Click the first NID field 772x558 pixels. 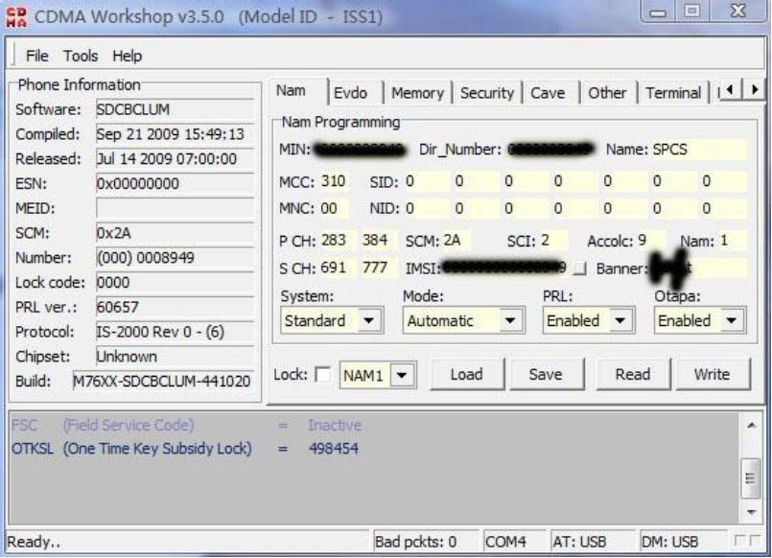pyautogui.click(x=426, y=209)
